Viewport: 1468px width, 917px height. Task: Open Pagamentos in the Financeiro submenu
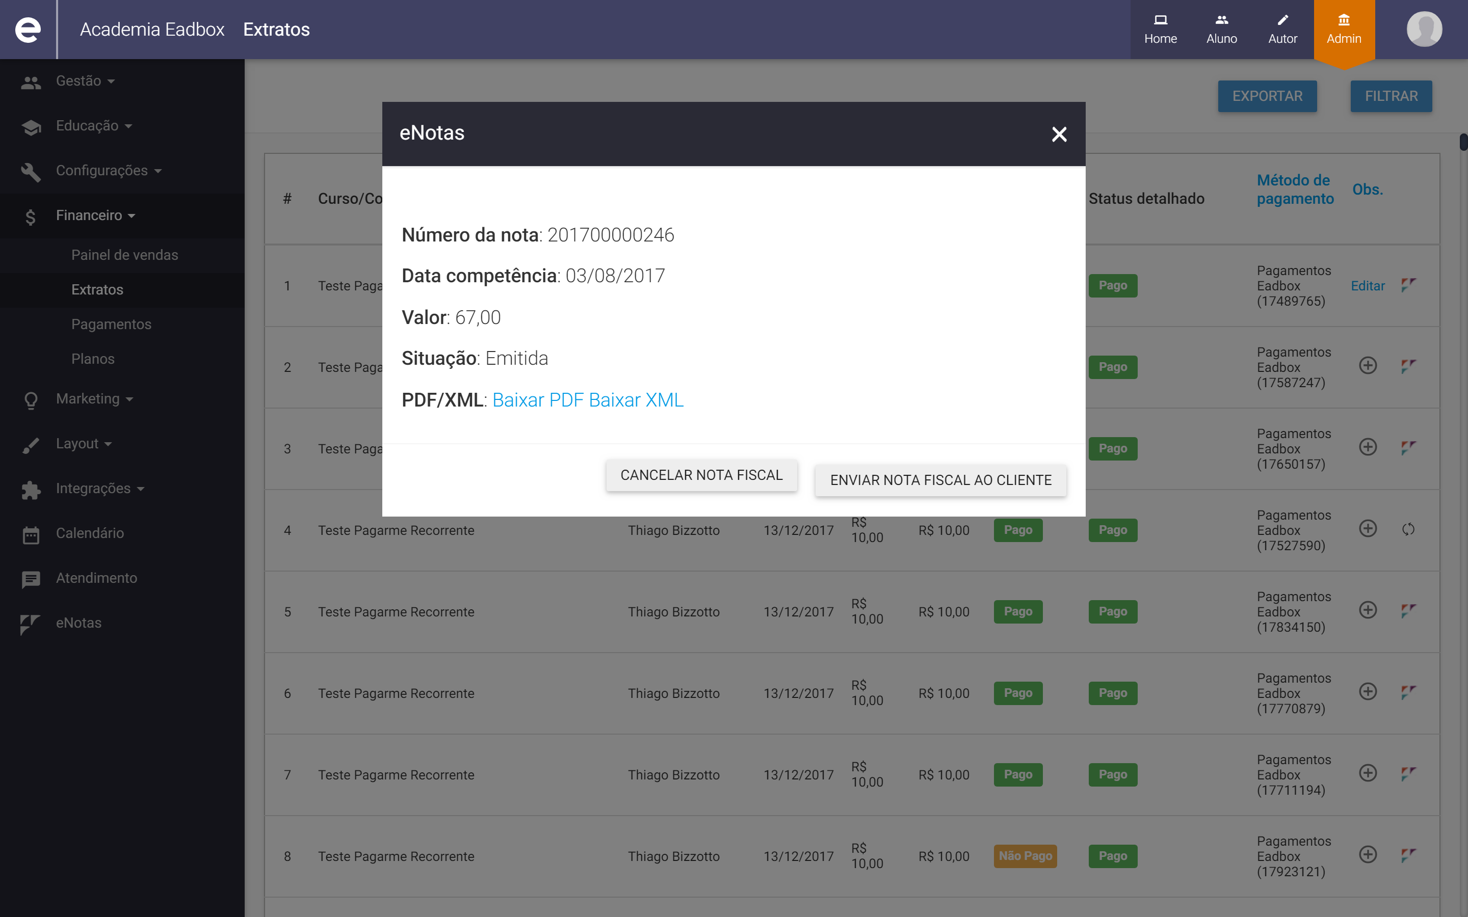(x=111, y=324)
